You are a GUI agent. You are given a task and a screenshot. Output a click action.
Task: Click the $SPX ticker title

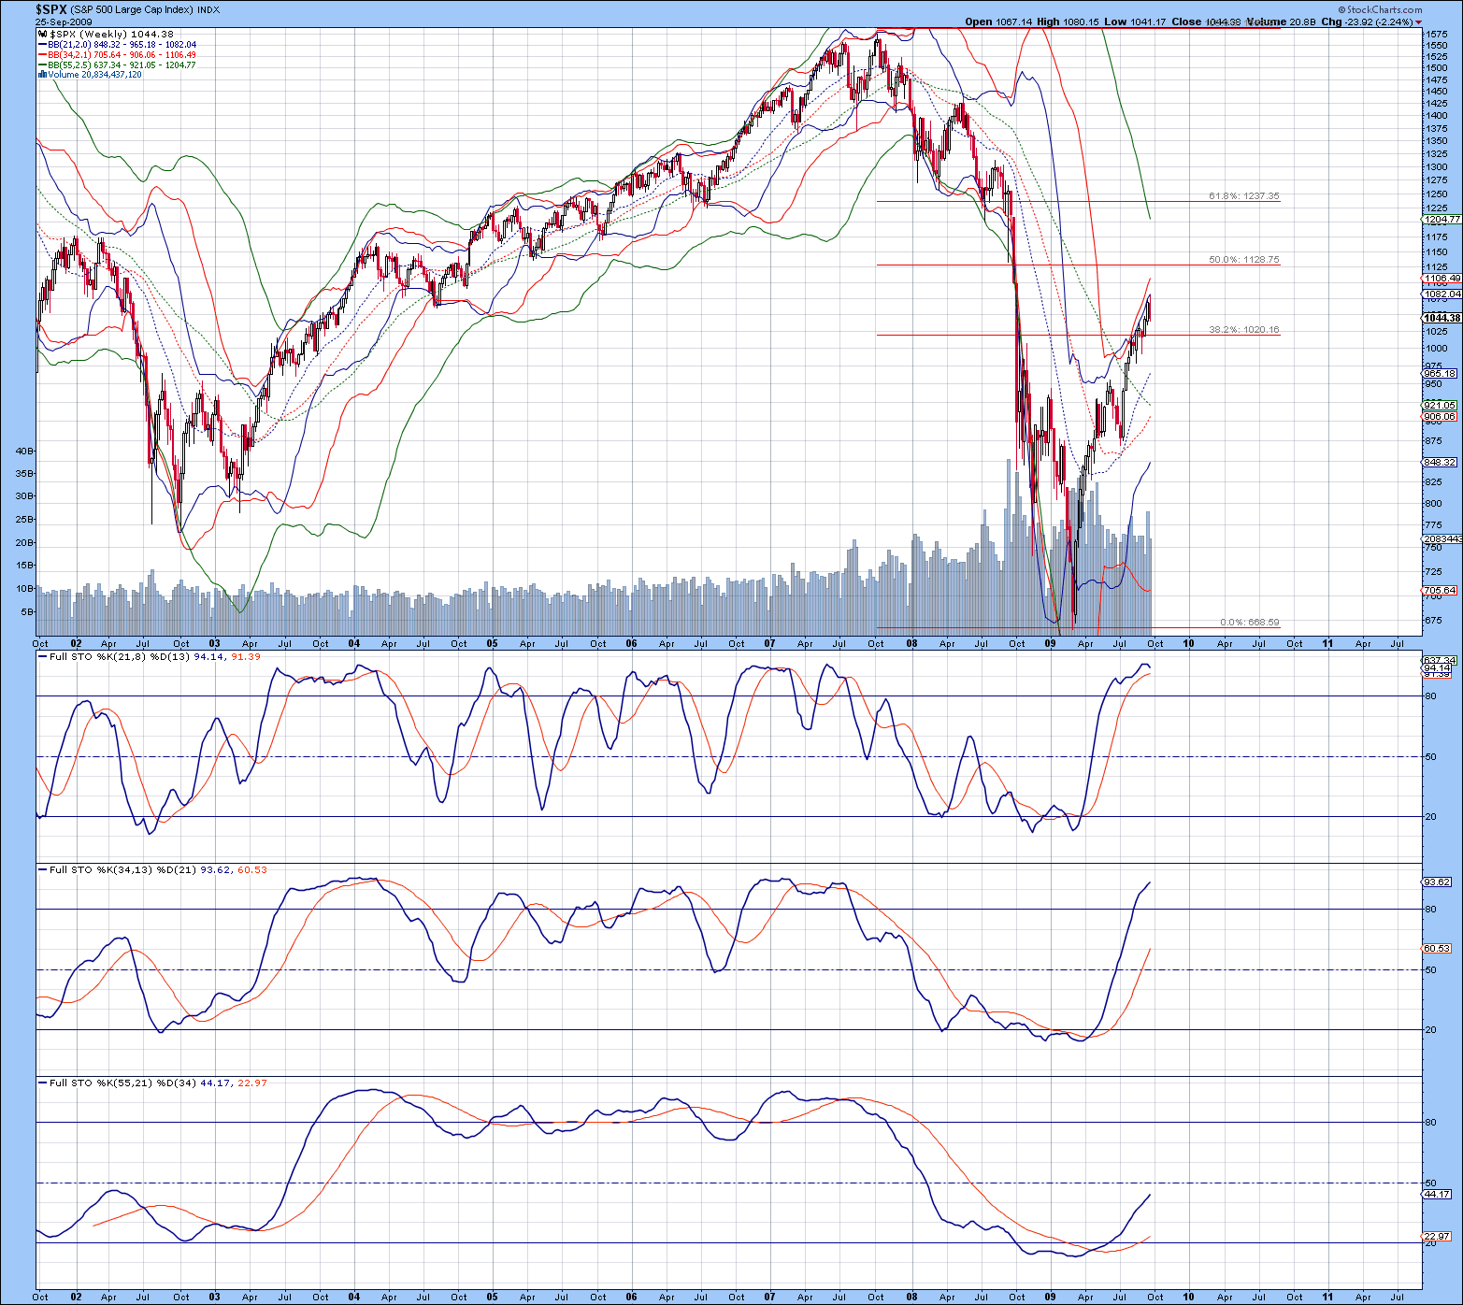tap(51, 9)
